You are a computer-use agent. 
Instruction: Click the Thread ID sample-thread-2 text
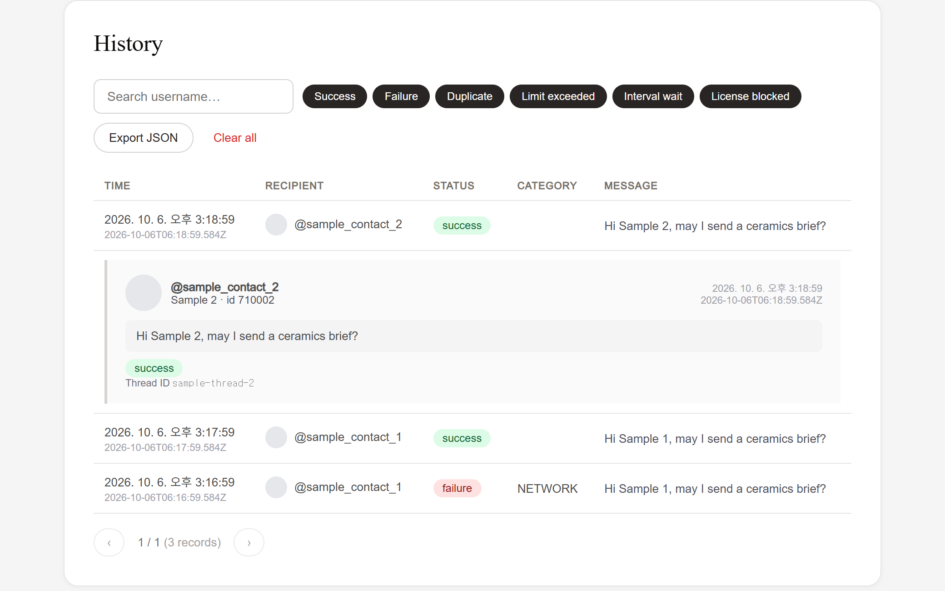point(190,383)
